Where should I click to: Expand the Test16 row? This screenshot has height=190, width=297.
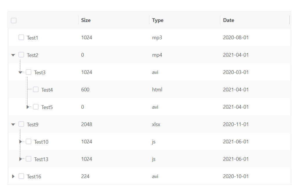coord(13,176)
